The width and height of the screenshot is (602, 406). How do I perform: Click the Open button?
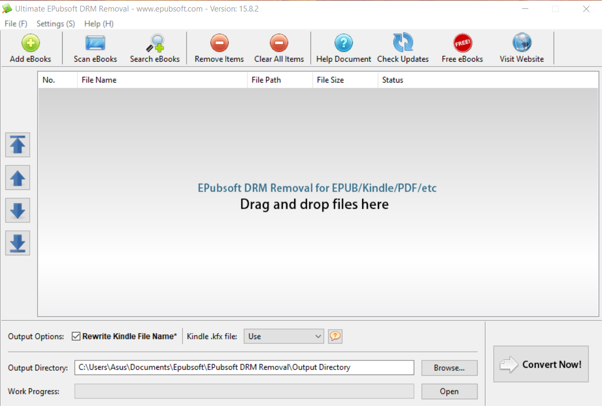pos(449,391)
